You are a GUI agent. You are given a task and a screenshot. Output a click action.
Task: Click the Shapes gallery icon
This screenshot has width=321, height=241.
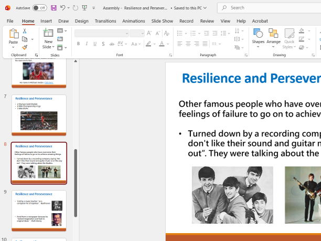coord(258,33)
